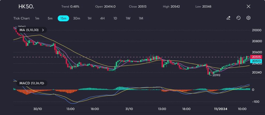The height and width of the screenshot is (115, 265).
Task: Choose the 1M monthly timeframe
Action: tap(141, 18)
